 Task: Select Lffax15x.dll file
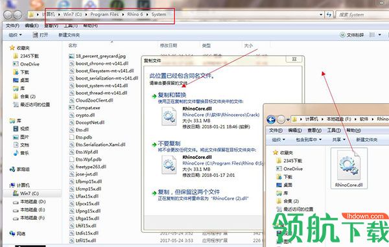pyautogui.click(x=84, y=196)
